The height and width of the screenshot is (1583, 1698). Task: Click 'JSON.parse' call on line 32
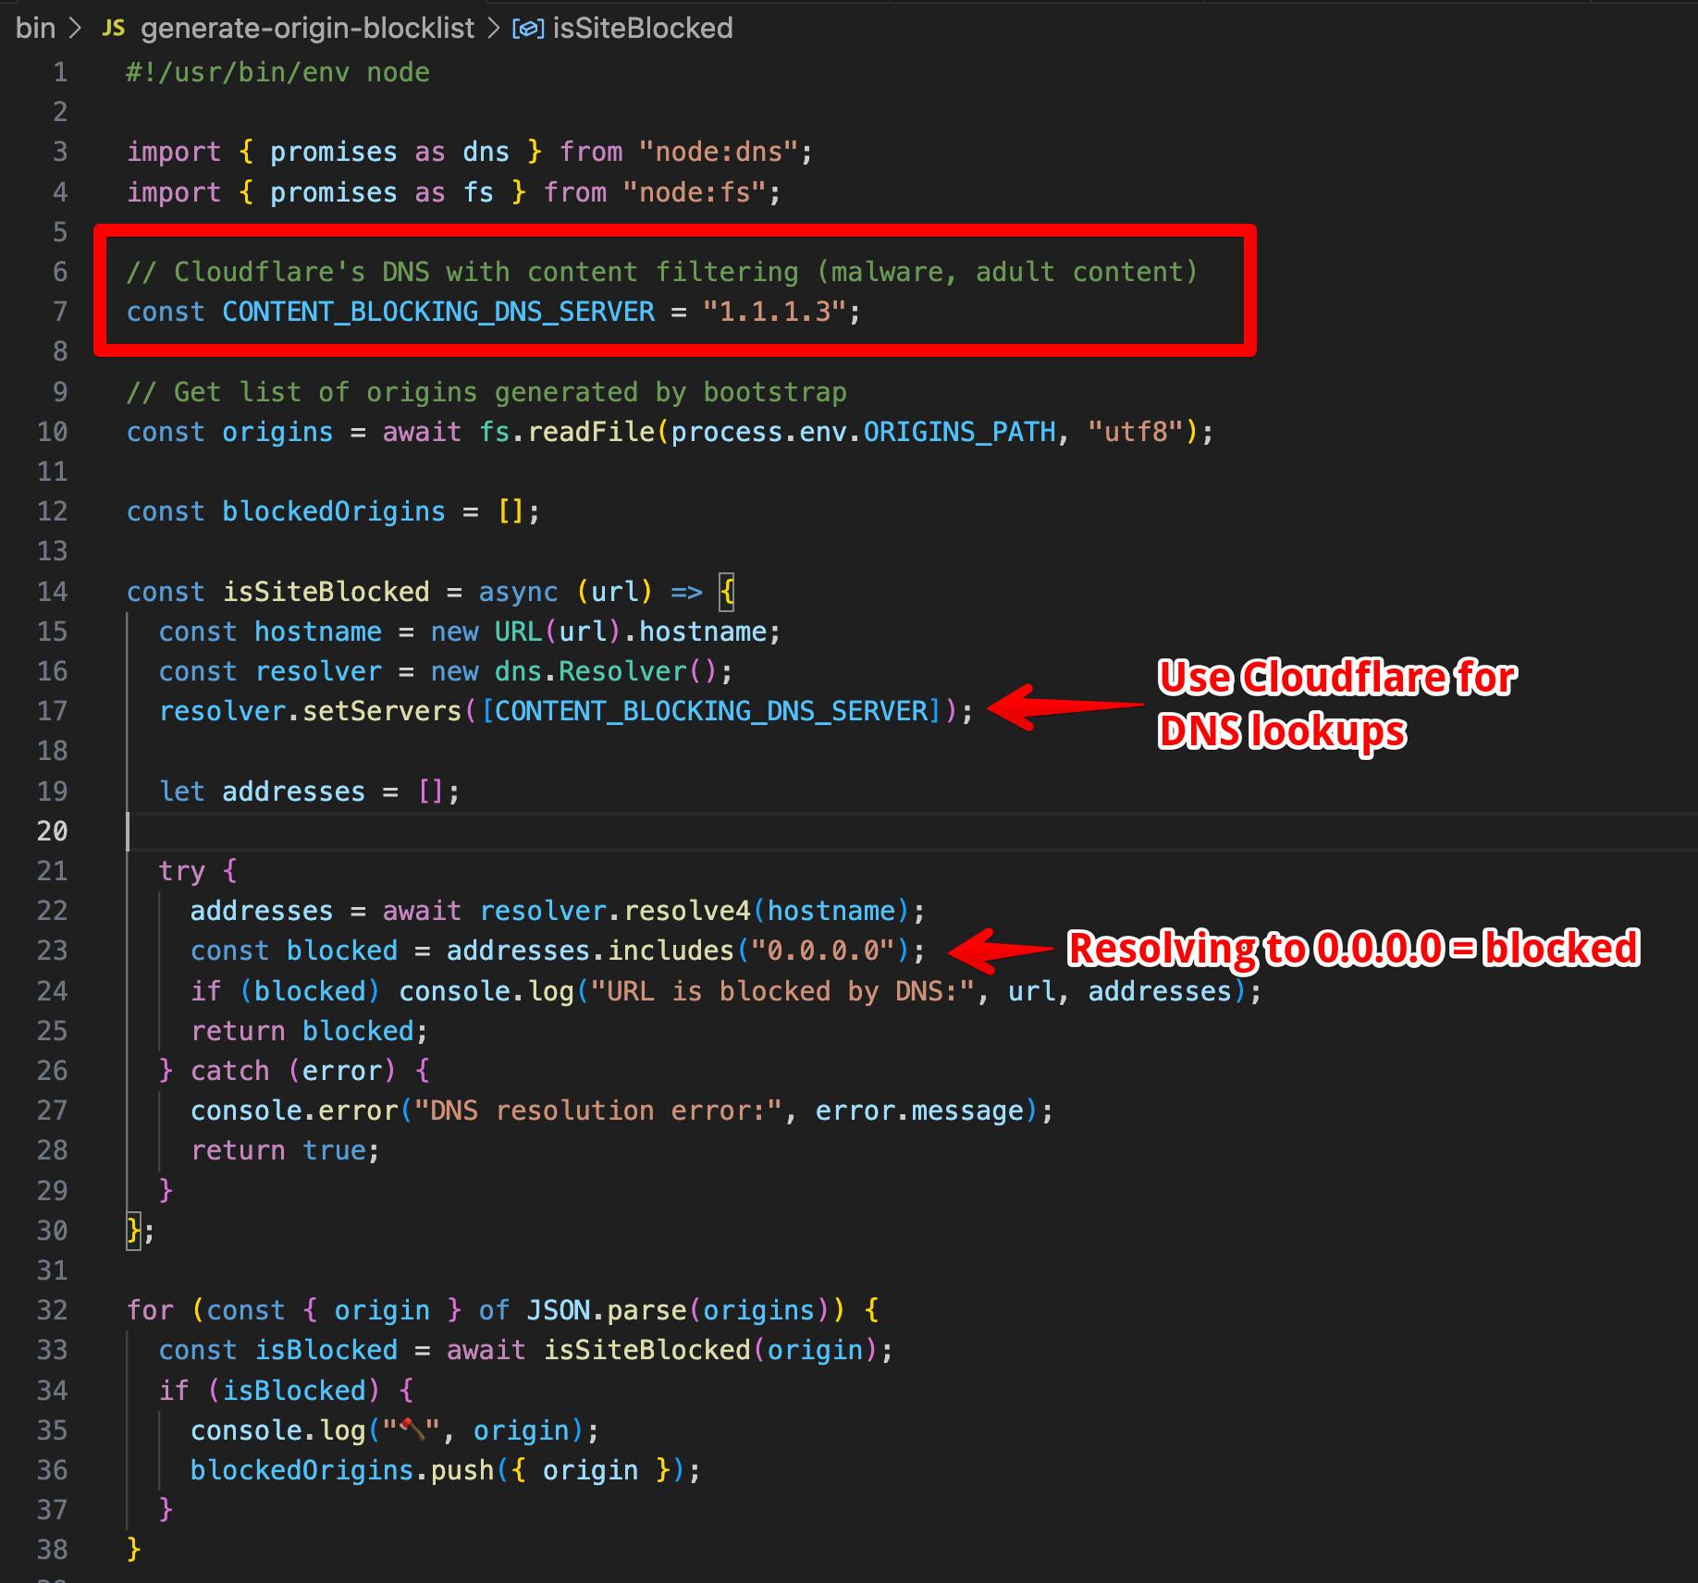(607, 1310)
